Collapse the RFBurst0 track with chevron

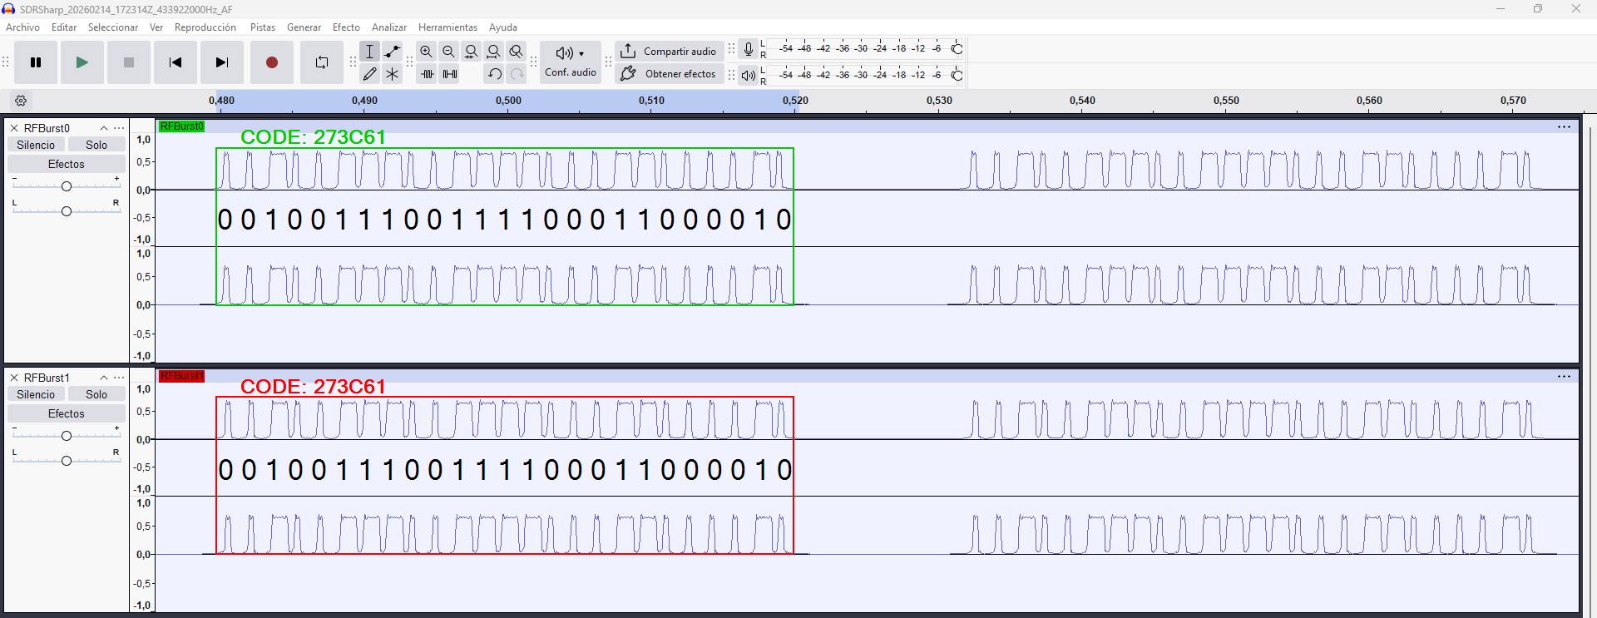(x=104, y=128)
